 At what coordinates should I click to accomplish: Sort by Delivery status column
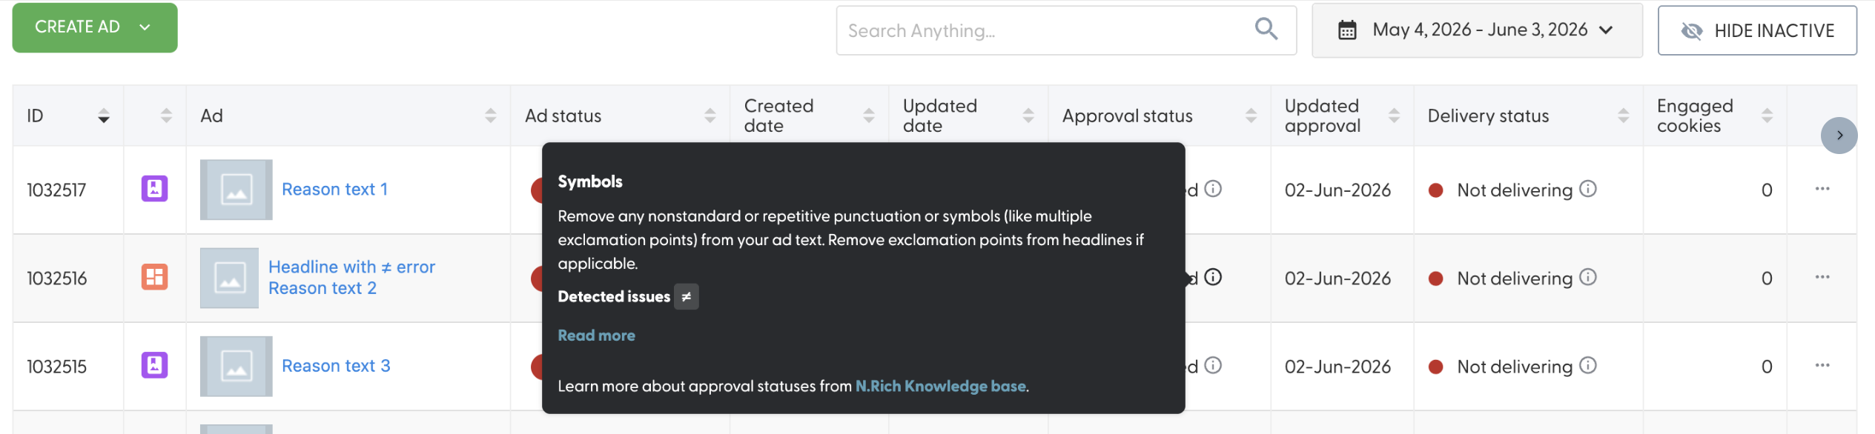[1623, 116]
